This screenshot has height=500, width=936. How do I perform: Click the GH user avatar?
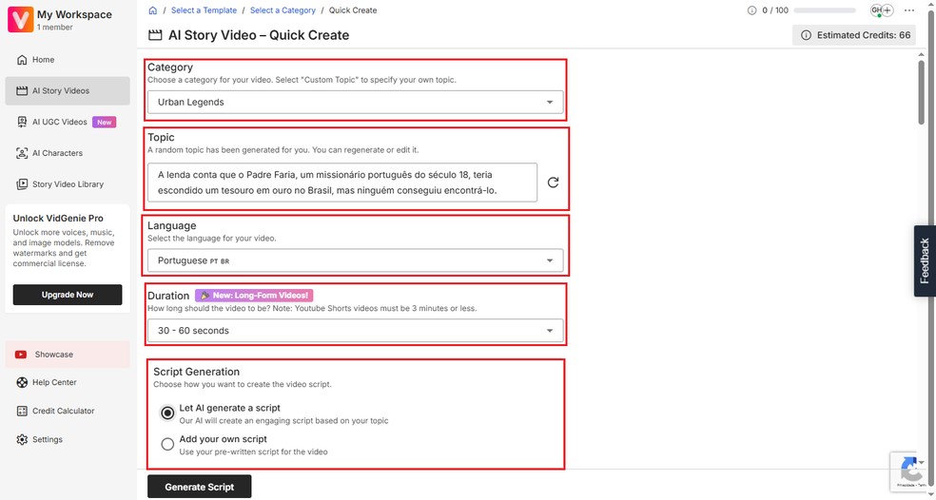tap(876, 10)
